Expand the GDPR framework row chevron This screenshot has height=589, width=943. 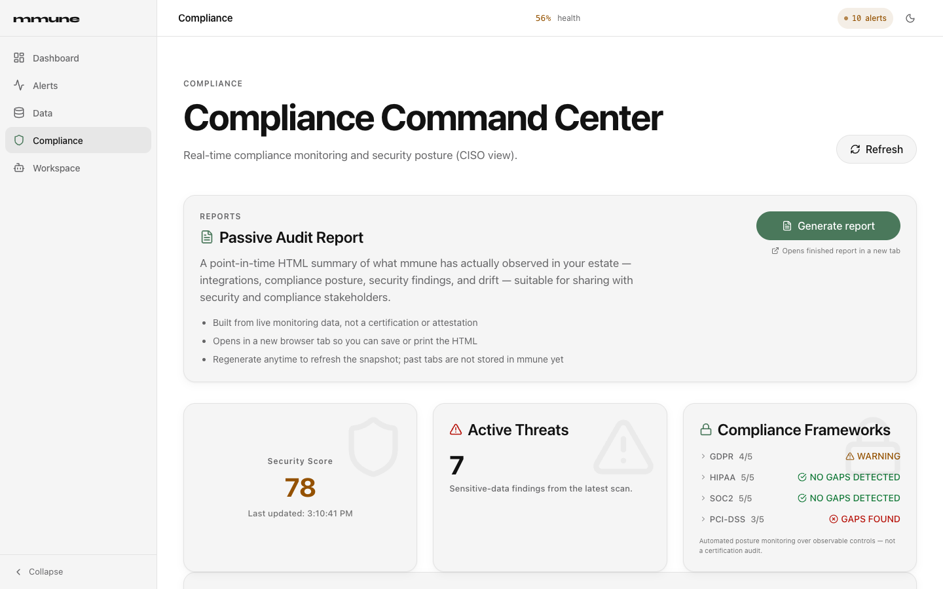click(703, 456)
